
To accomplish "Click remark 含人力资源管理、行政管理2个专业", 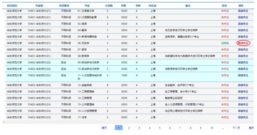I will [184, 105].
